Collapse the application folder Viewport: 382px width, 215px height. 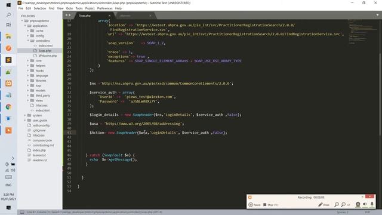[x=25, y=26]
